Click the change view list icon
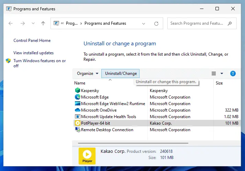The image size is (245, 171). 214,73
